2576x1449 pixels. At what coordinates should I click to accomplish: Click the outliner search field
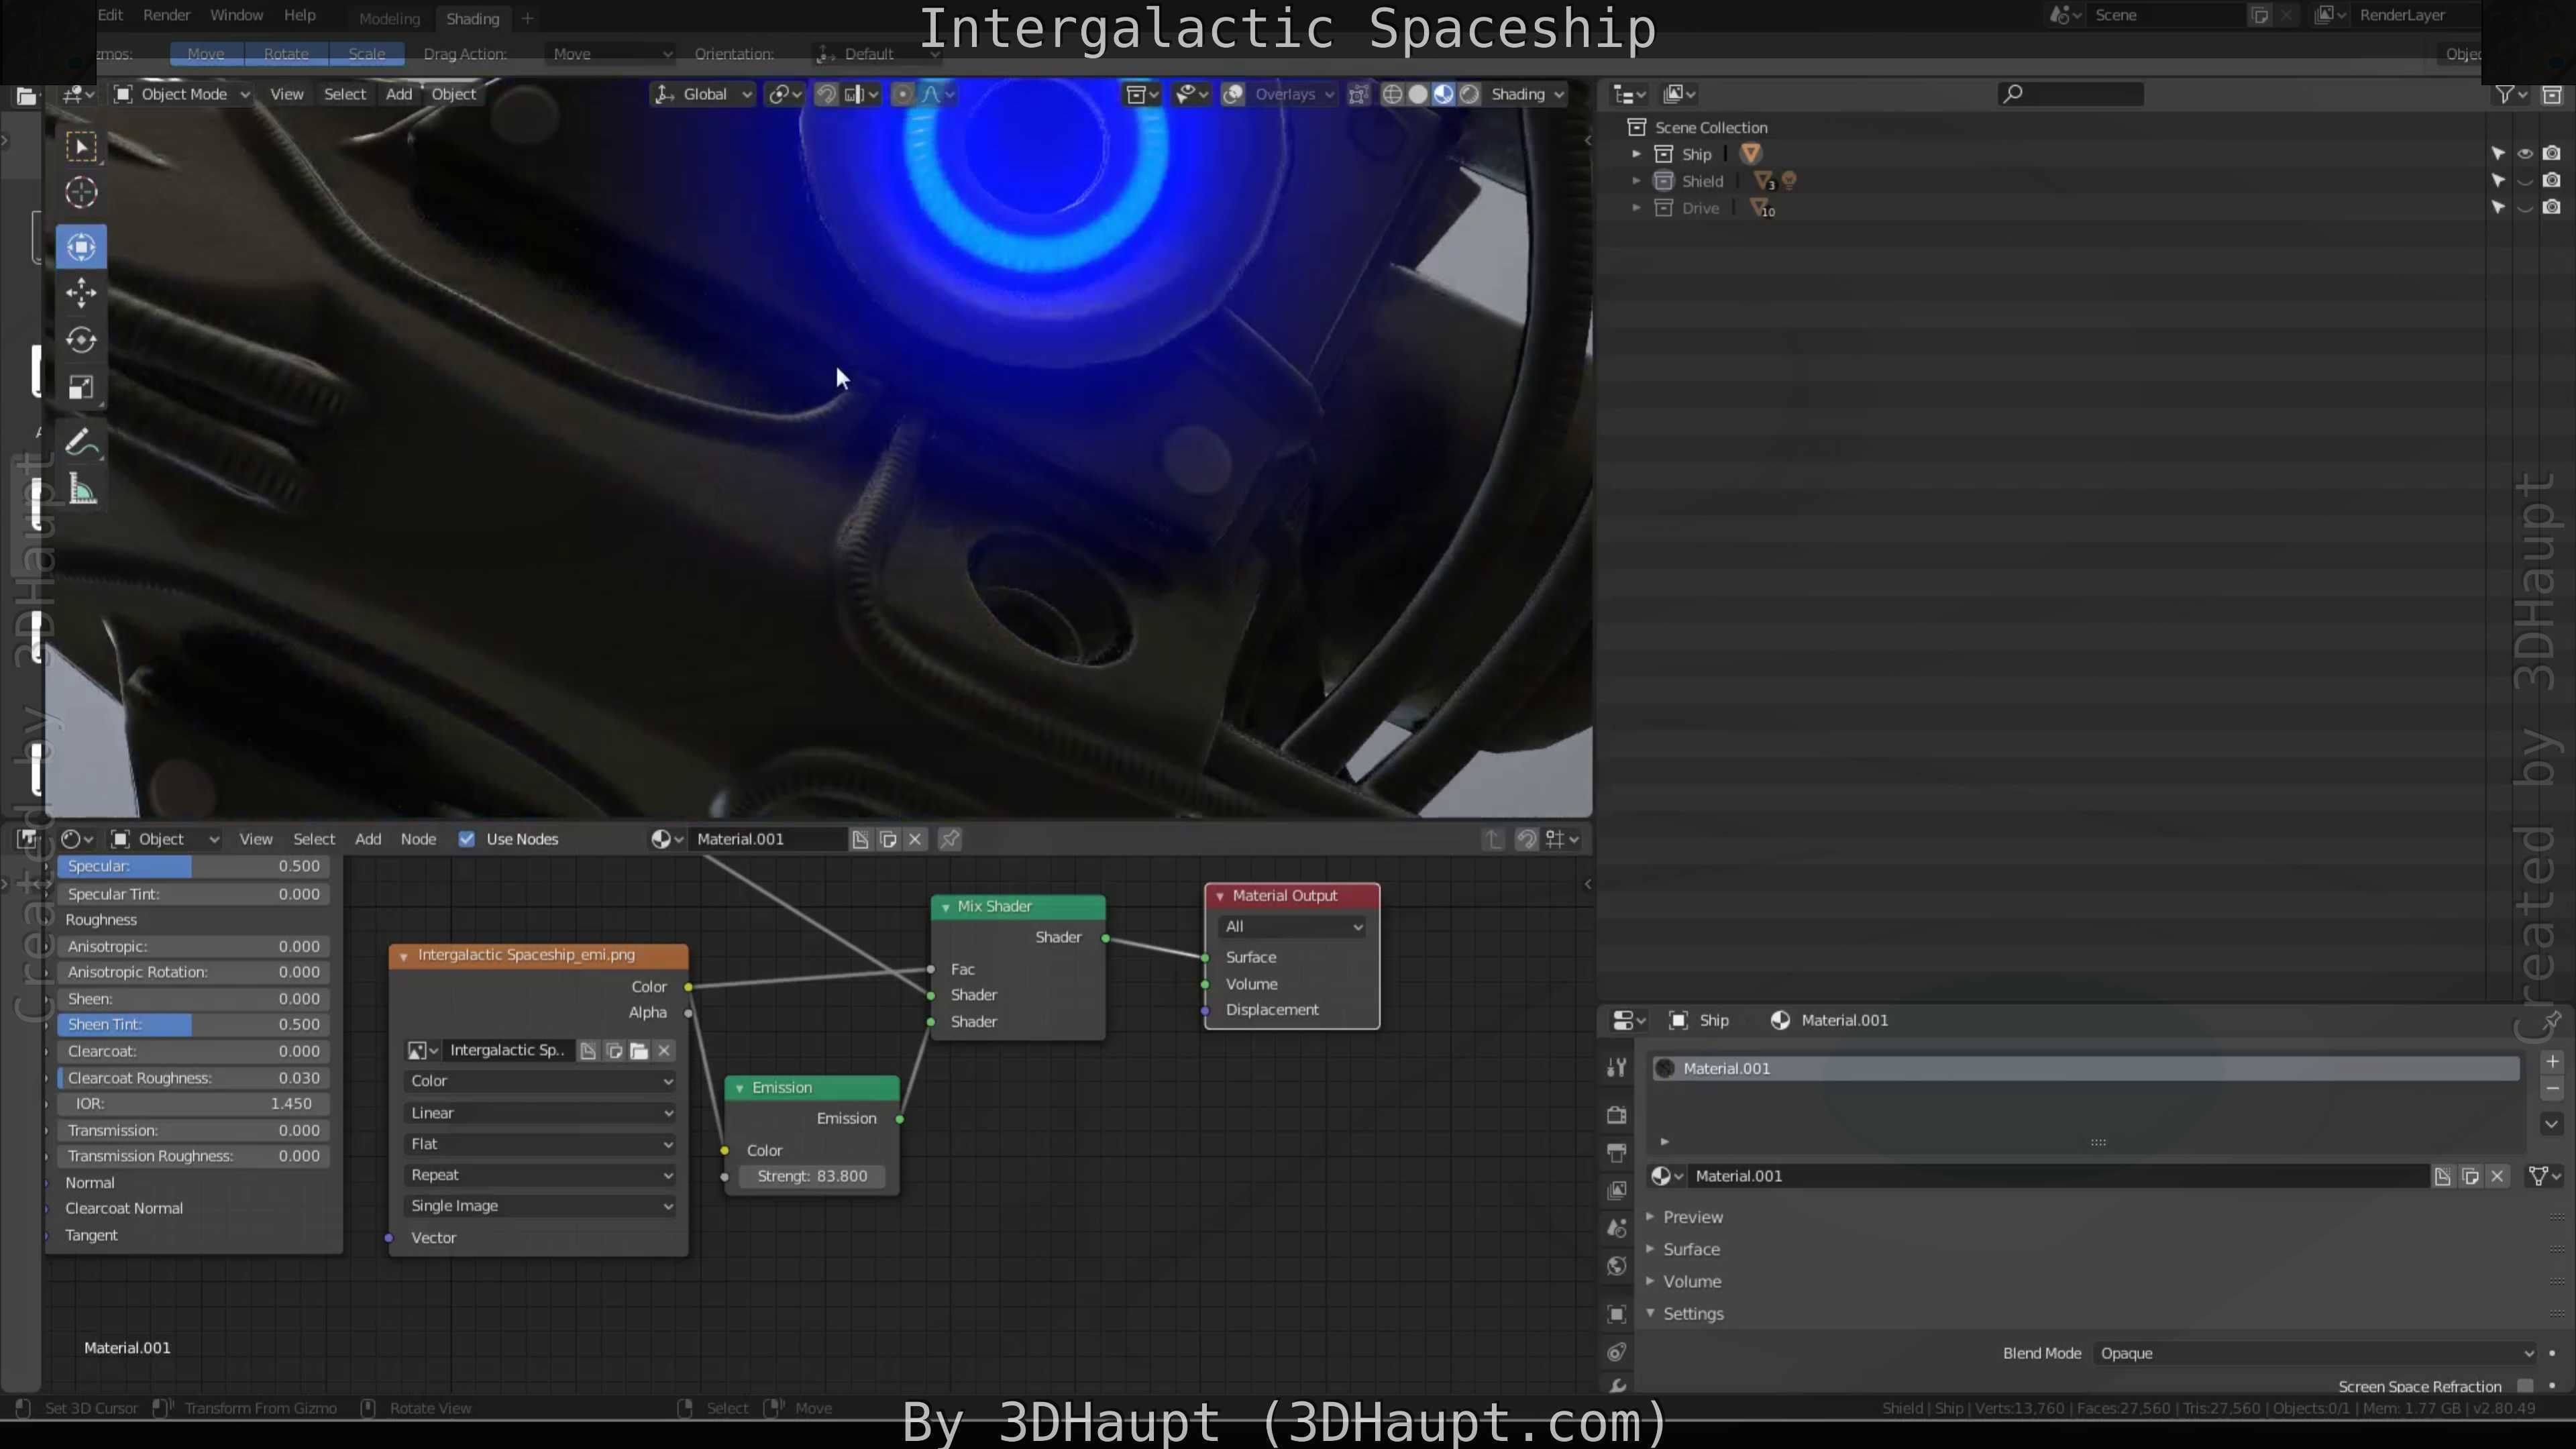pyautogui.click(x=2070, y=94)
